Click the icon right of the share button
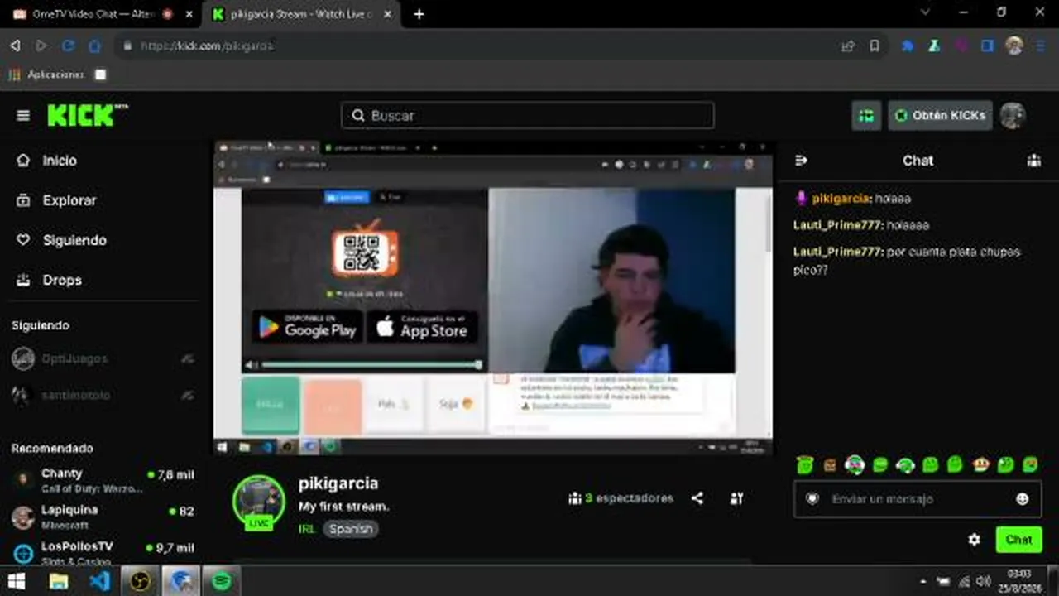Image resolution: width=1059 pixels, height=596 pixels. pyautogui.click(x=737, y=498)
